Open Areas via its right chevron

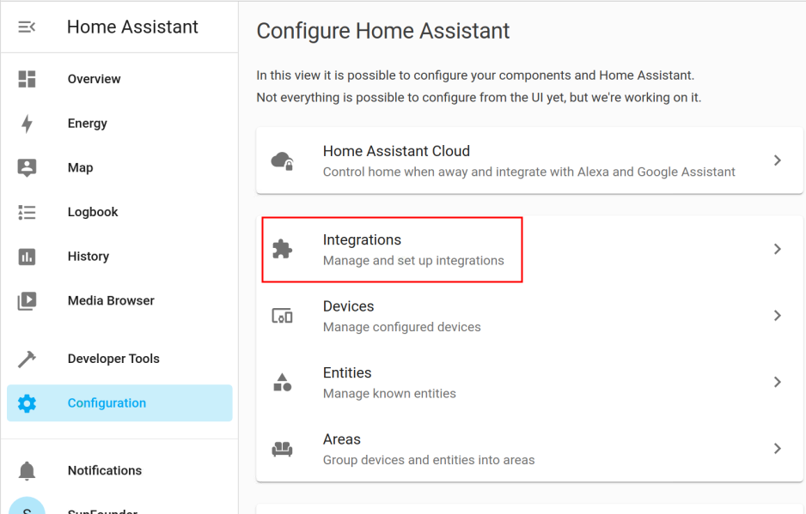point(777,448)
